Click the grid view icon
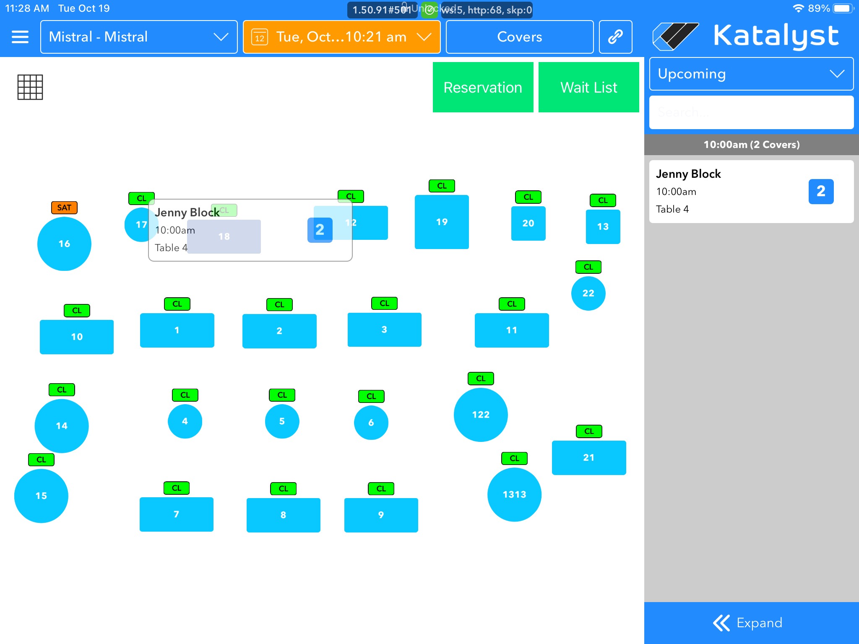The height and width of the screenshot is (644, 859). click(30, 87)
